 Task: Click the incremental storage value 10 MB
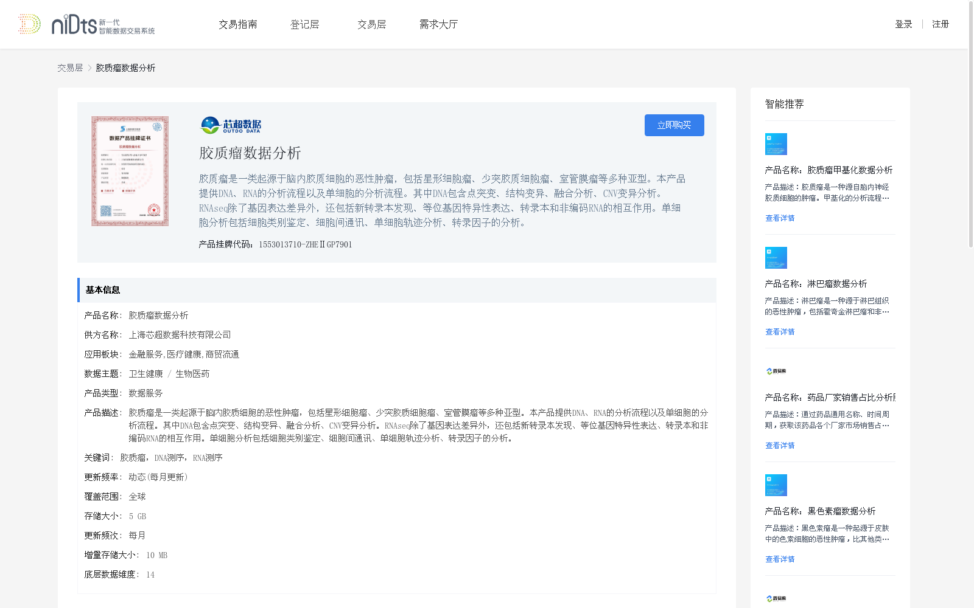coord(156,555)
